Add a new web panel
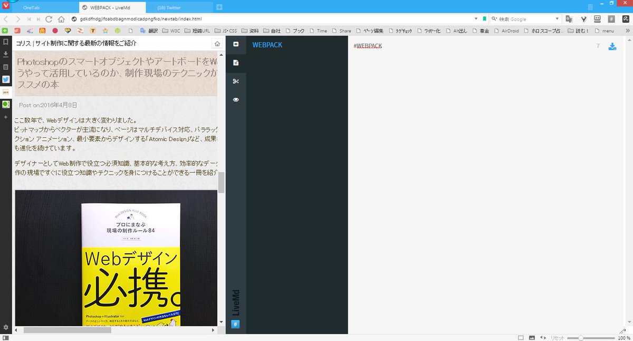633x341 pixels. point(6,117)
